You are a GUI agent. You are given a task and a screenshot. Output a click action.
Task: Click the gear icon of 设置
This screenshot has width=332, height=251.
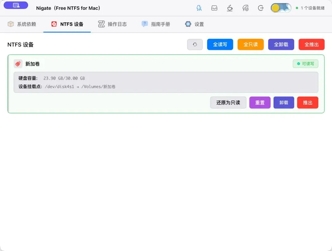click(188, 24)
